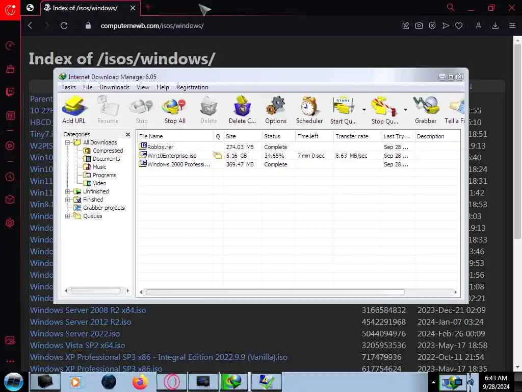Open the View menu in IDM
The width and height of the screenshot is (522, 392).
click(143, 87)
